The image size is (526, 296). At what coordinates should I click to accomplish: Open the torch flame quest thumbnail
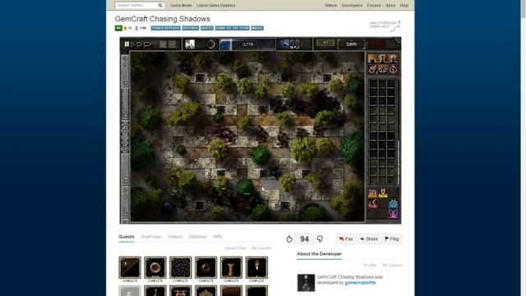coord(256,267)
